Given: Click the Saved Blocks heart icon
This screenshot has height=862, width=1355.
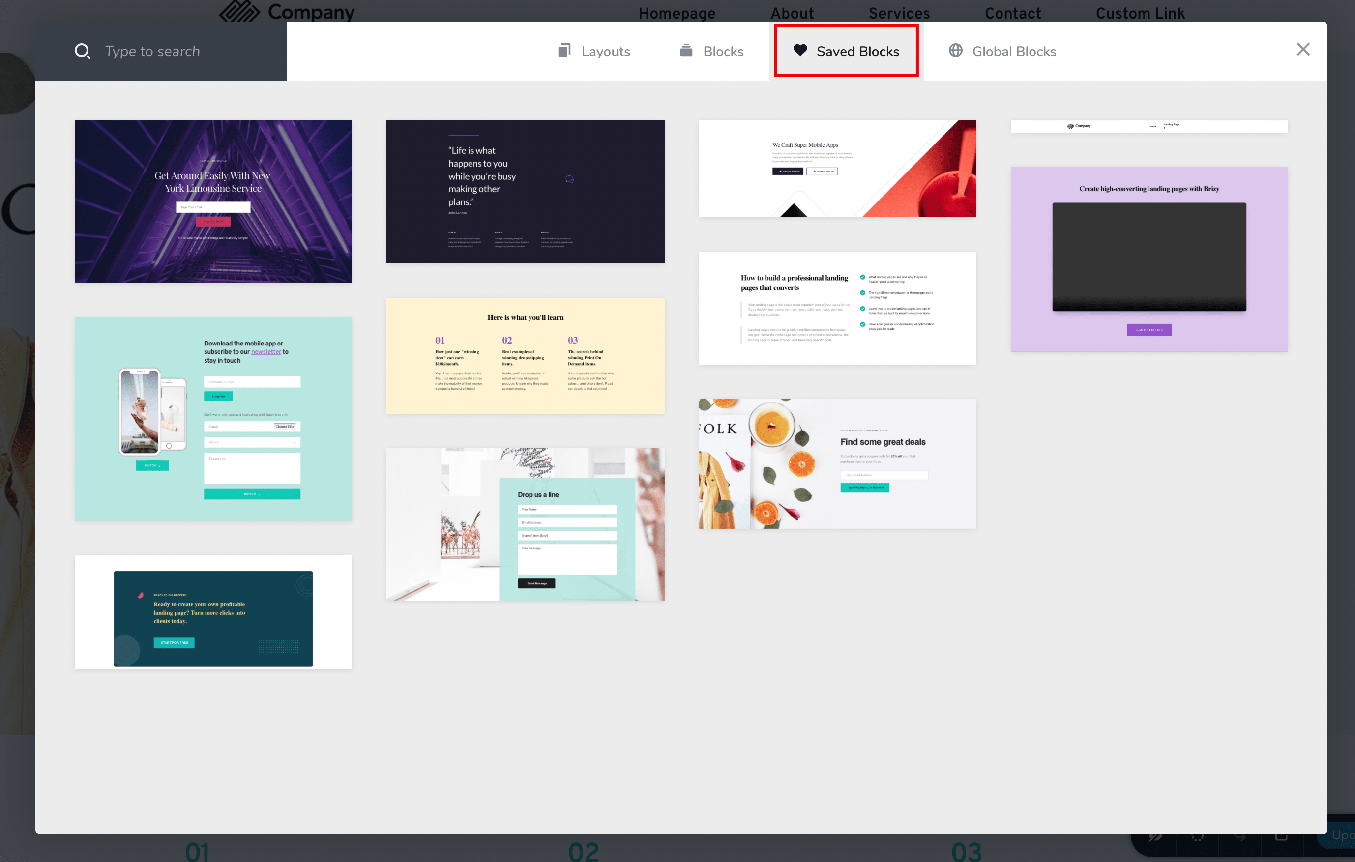Looking at the screenshot, I should [800, 50].
